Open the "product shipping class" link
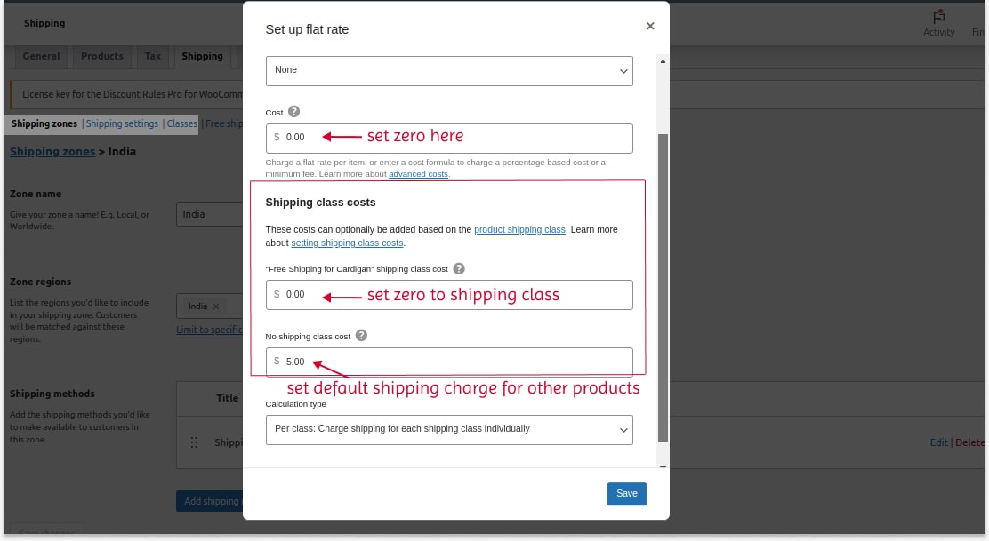The image size is (989, 541). (x=519, y=229)
